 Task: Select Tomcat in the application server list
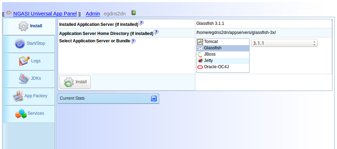coord(223,42)
